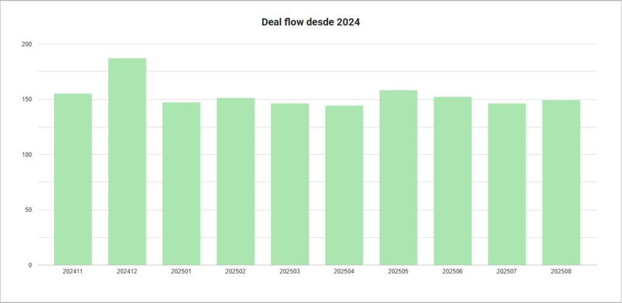Select the 202504 bar
This screenshot has width=622, height=303.
(344, 185)
